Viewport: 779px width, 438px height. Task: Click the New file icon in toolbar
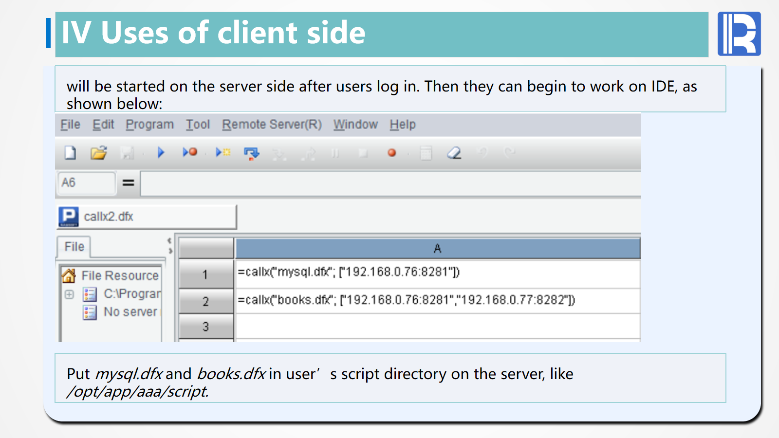(x=70, y=153)
